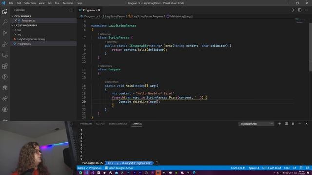Viewport: 312px width, 175px height.
Task: Open the VS Code logo menu in title bar
Action: coord(3,3)
